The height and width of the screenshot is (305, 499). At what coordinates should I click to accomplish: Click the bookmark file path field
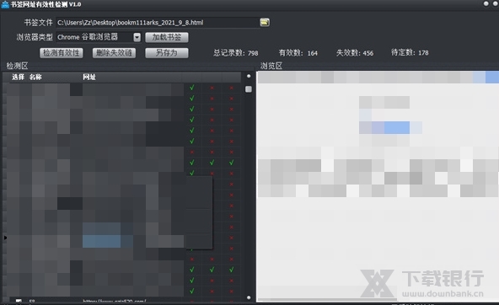tap(158, 23)
